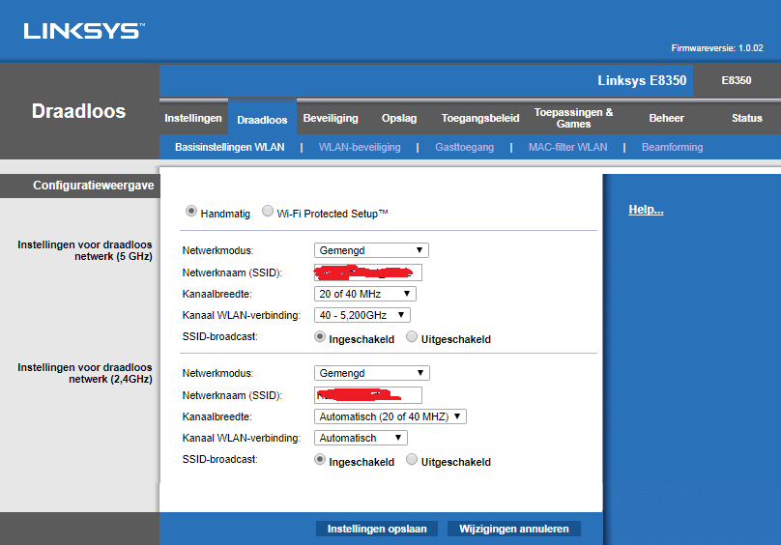781x545 pixels.
Task: Select the Wi-Fi Protected Setup radio option
Action: pyautogui.click(x=268, y=212)
